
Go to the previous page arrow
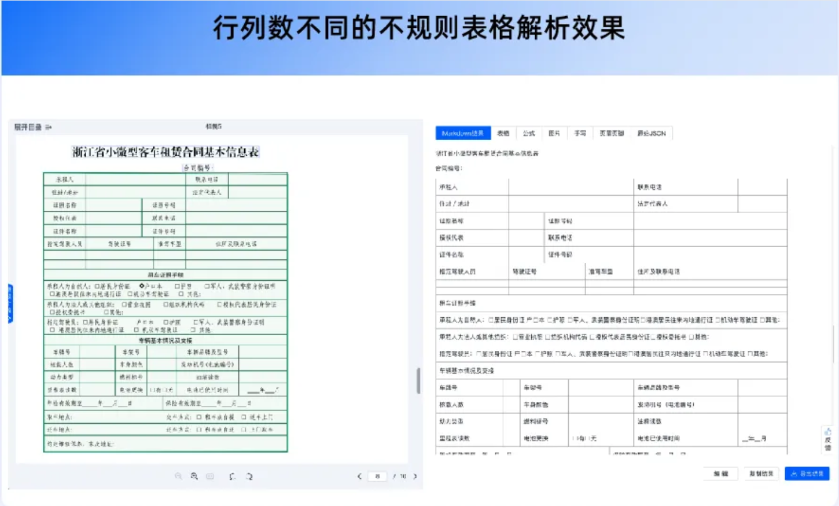tap(359, 476)
